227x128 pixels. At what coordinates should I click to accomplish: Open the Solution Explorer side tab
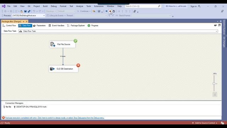coord(224,27)
